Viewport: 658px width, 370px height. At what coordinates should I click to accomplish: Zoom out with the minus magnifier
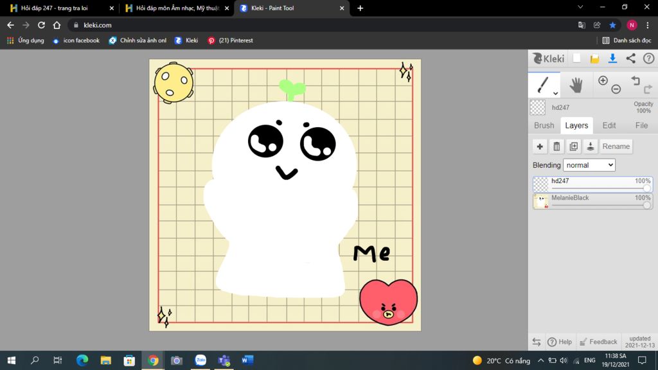(x=616, y=89)
